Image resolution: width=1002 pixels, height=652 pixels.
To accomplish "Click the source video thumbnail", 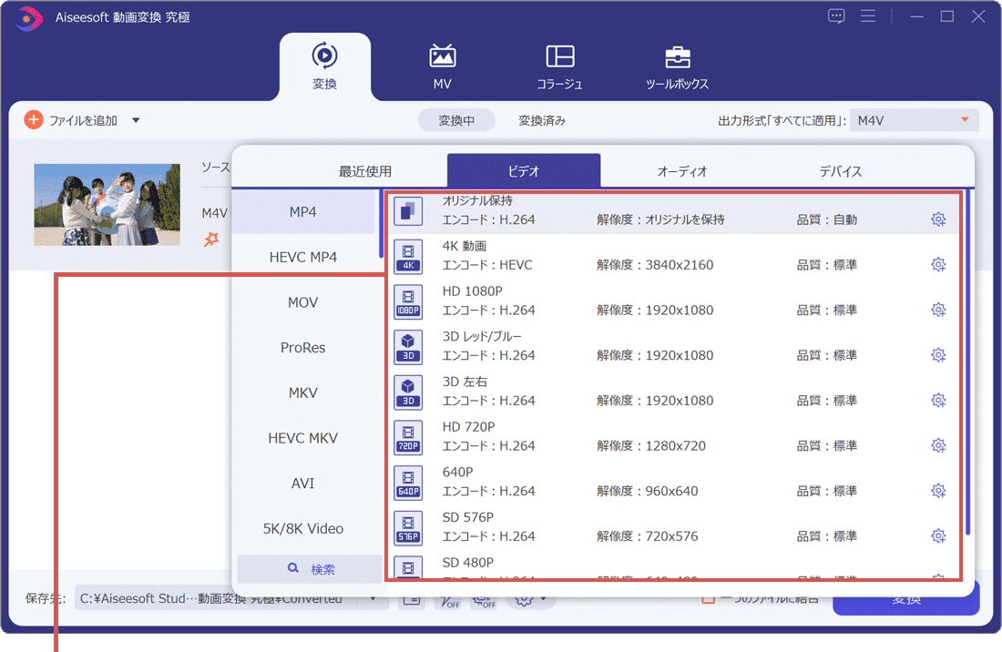I will [95, 205].
